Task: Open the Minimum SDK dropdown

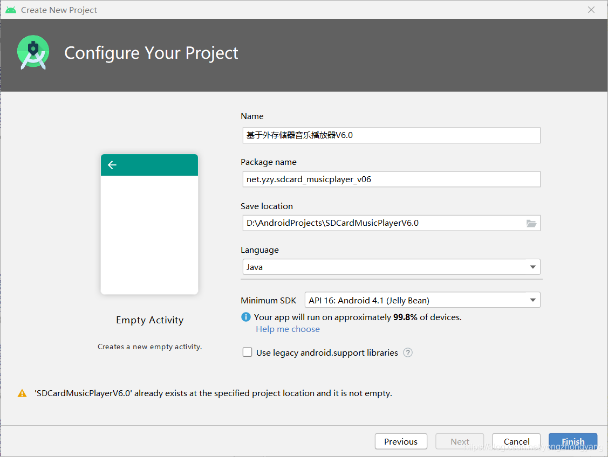Action: (422, 300)
